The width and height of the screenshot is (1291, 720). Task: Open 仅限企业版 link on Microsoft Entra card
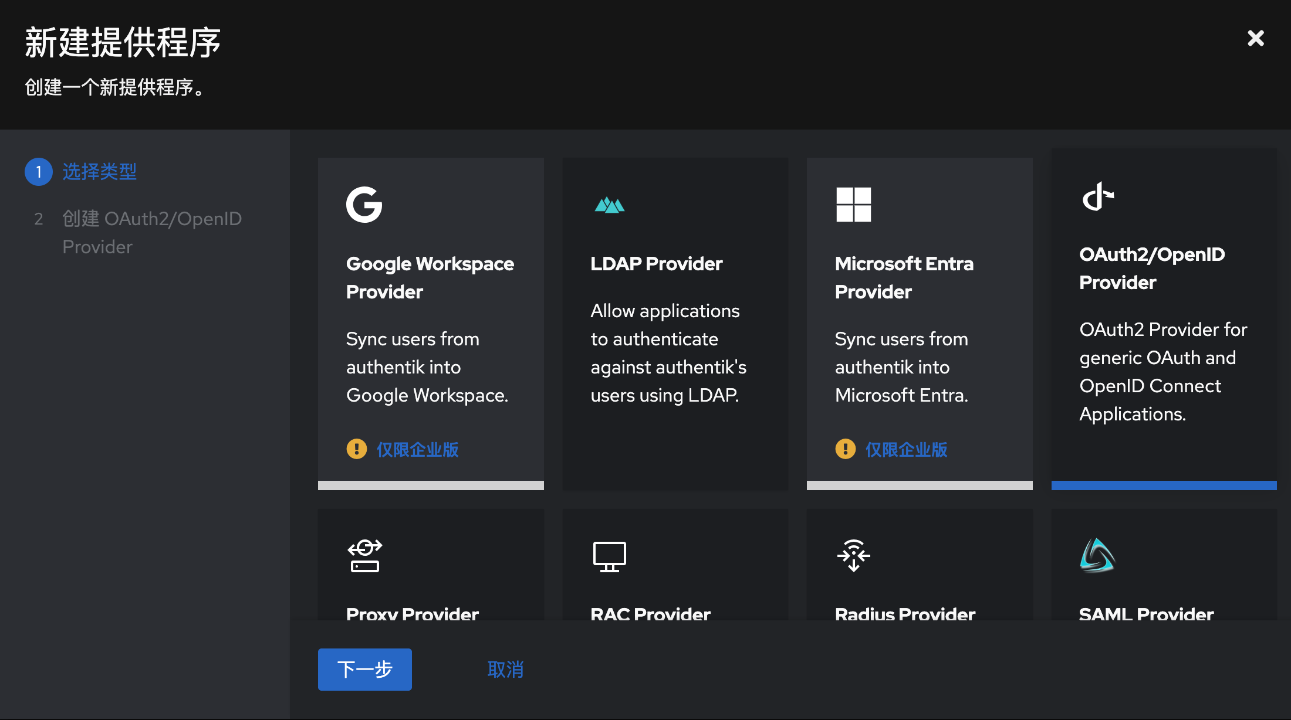[907, 449]
